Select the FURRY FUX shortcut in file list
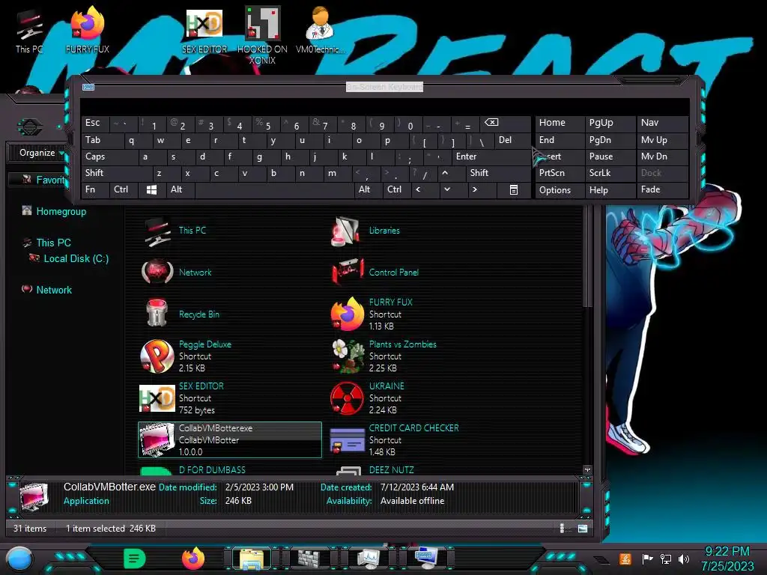Image resolution: width=767 pixels, height=575 pixels. (372, 314)
